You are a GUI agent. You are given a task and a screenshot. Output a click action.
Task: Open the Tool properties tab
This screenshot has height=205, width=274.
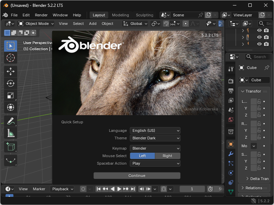(231, 69)
